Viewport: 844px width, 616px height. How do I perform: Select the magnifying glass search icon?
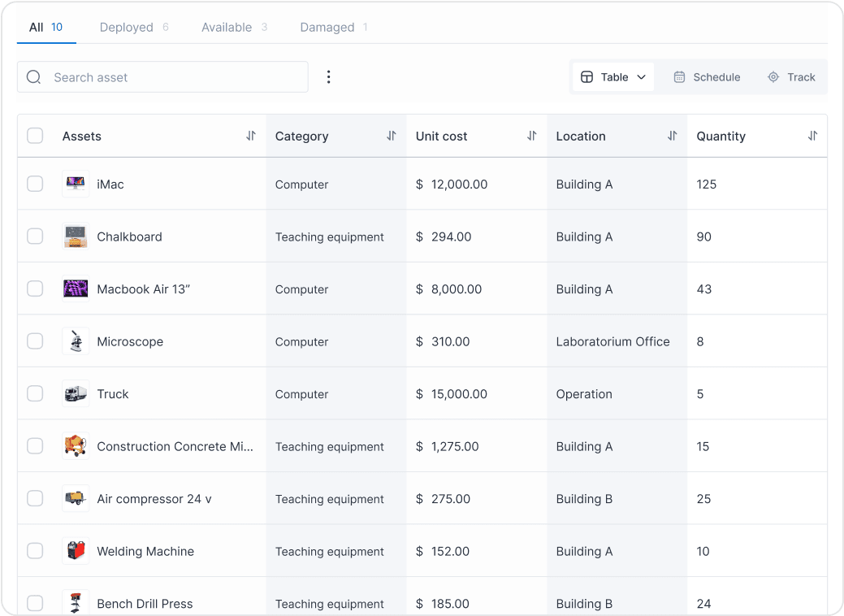(x=33, y=76)
